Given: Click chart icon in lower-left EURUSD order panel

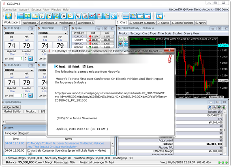Looking at the screenshot, I should (x=30, y=95).
